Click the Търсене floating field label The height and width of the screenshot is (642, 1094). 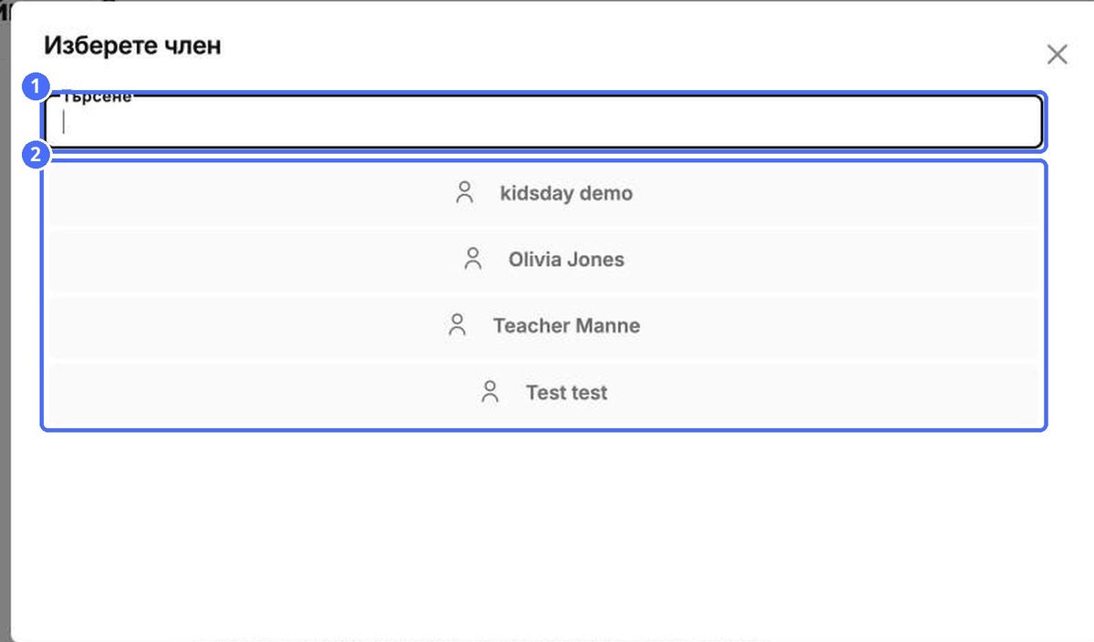[97, 97]
